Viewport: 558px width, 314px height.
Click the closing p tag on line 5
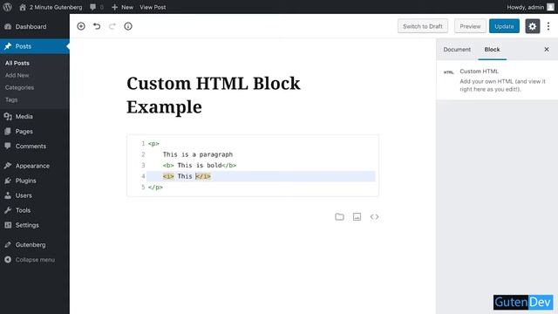[x=155, y=188]
